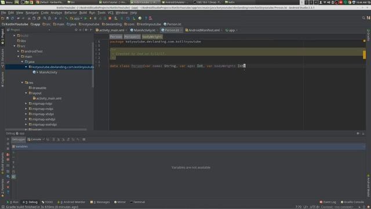Open the VCS menu
Screen dimensions: 371x209
pos(111,13)
